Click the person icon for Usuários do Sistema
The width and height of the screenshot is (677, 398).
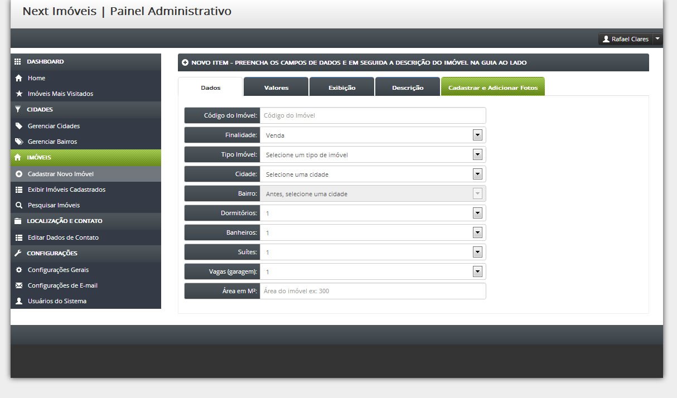click(x=18, y=301)
